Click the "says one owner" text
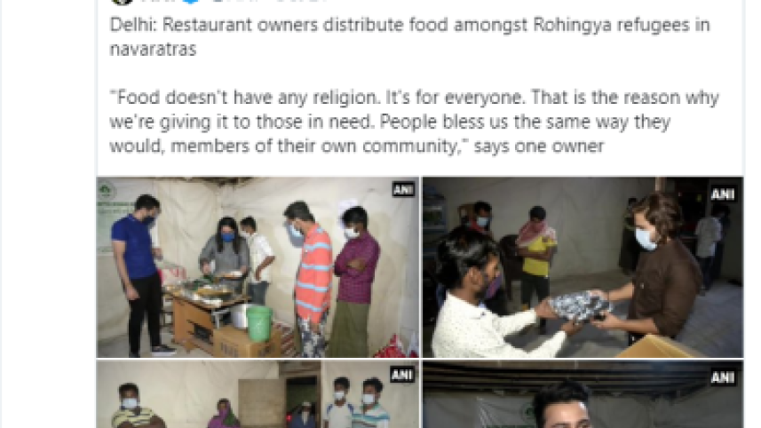This screenshot has width=761, height=428. (539, 146)
